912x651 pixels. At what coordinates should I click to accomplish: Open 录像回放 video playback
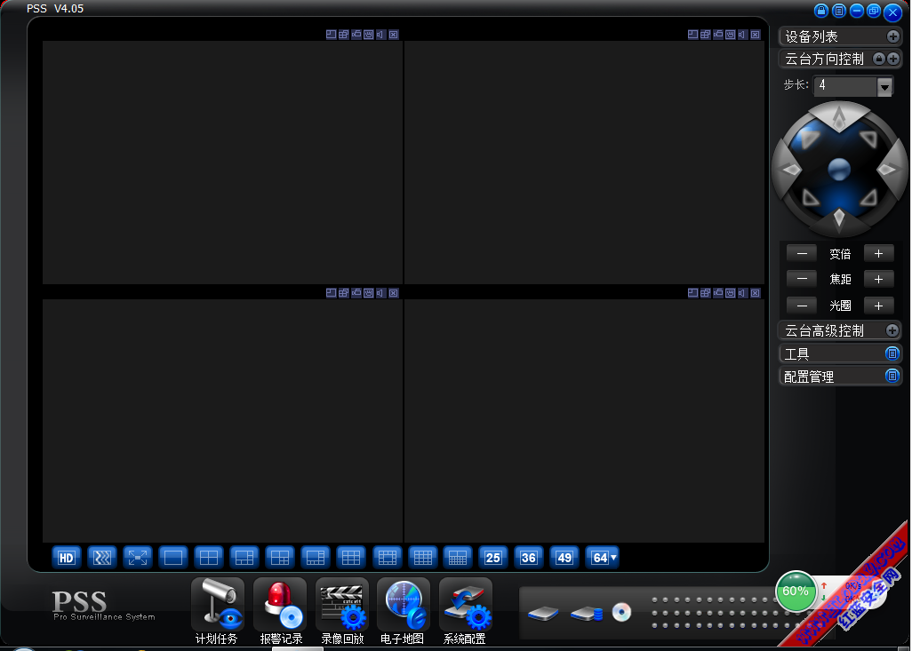(342, 605)
